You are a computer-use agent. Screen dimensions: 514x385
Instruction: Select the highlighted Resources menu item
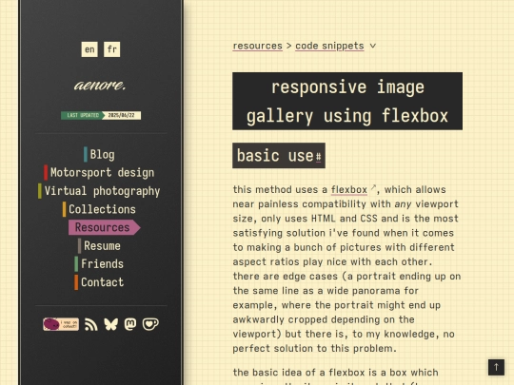click(105, 227)
